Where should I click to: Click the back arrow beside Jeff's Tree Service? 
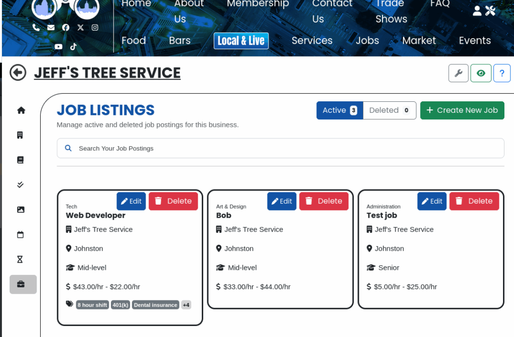point(18,73)
